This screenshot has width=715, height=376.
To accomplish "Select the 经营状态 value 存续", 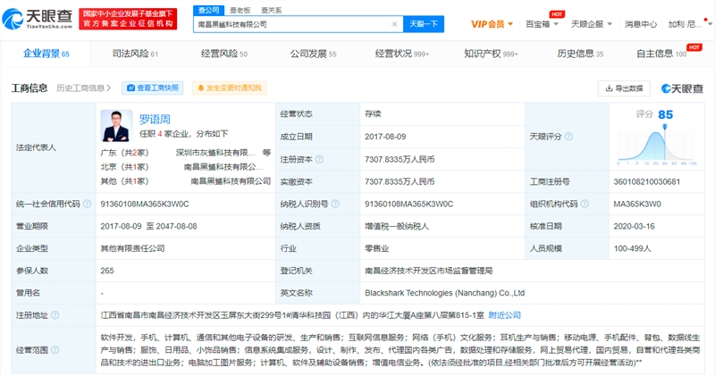I will coord(373,114).
